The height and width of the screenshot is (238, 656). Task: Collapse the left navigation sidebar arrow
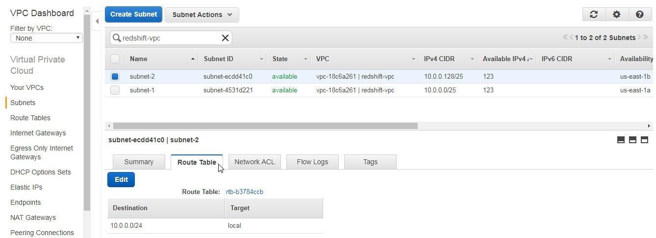[x=97, y=21]
